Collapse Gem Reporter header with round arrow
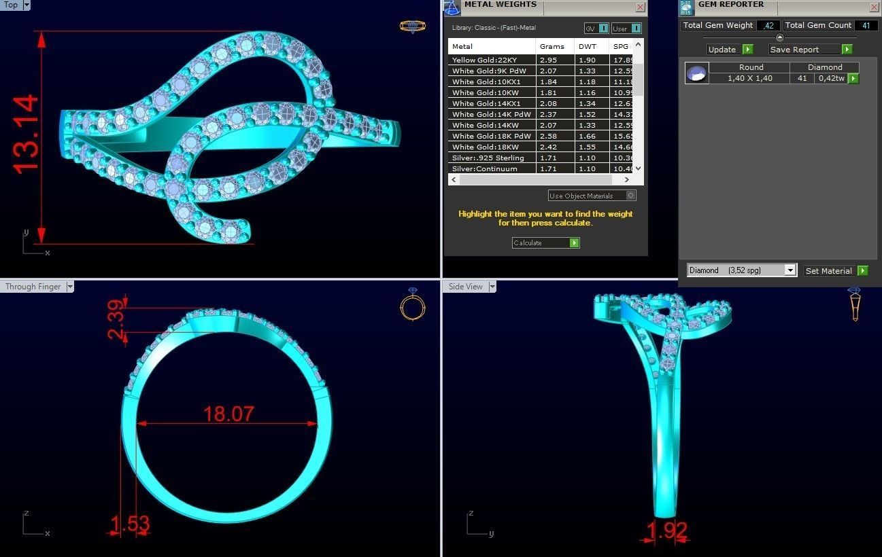The height and width of the screenshot is (557, 882). [x=779, y=37]
